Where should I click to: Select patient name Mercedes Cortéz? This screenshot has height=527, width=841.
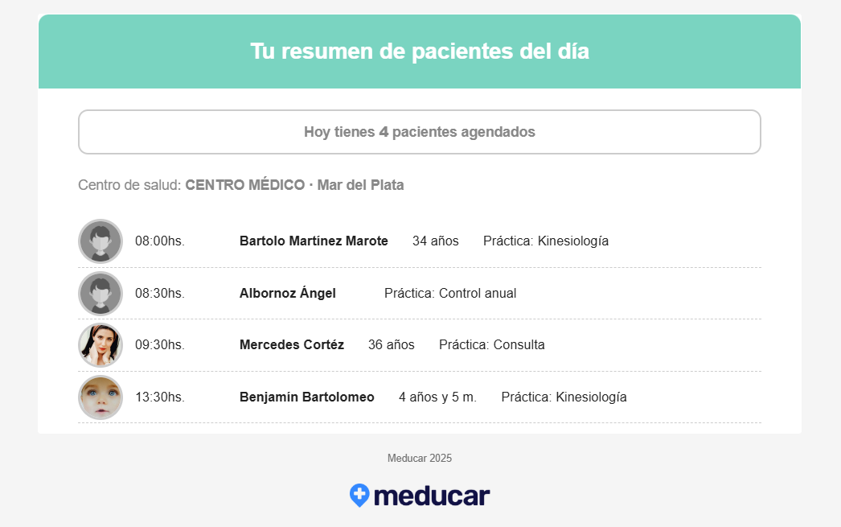click(x=292, y=344)
